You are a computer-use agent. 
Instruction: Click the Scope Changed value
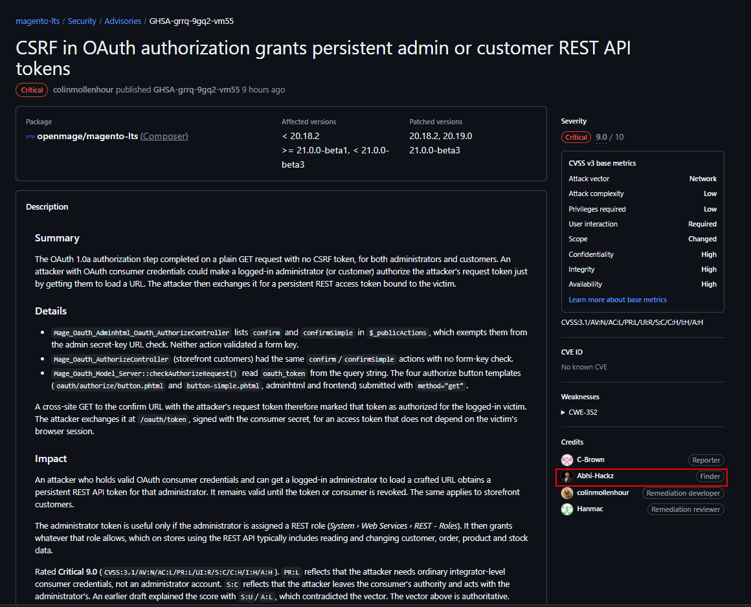coord(702,239)
